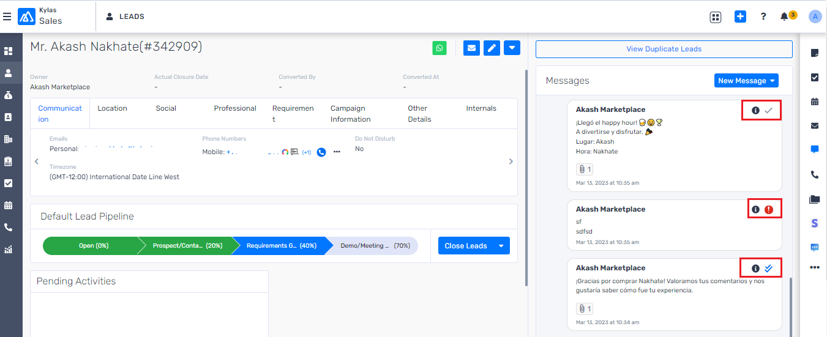Viewport: 827px width, 337px height.
Task: Open Tasks checkbox icon in the right rail
Action: click(x=814, y=77)
